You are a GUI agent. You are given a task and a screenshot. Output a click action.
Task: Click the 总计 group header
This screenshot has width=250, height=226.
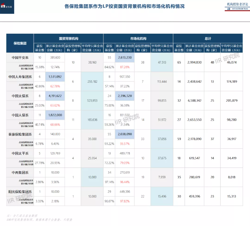tap(208, 38)
